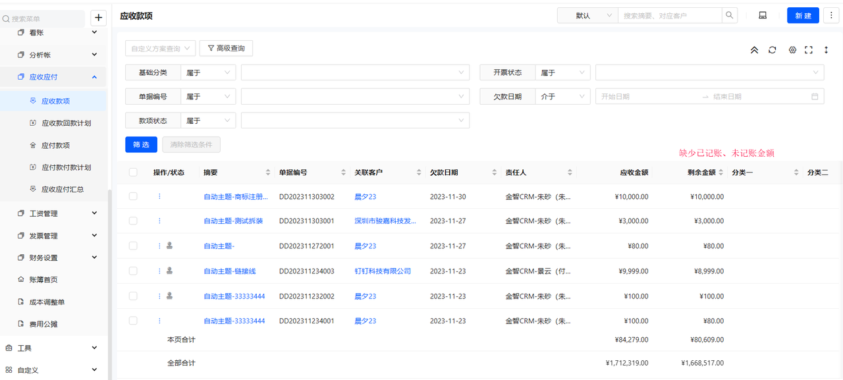Viewport: 843px width, 380px height.
Task: Open actions menu for row DD202311234003
Action: (x=159, y=271)
